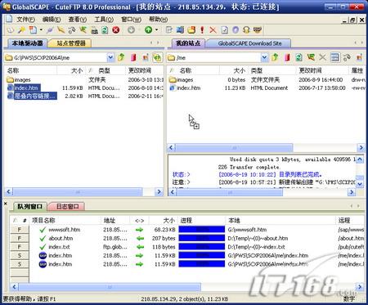The height and width of the screenshot is (305, 368).
Task: Switch to the 日志窗口 tab
Action: [x=67, y=207]
